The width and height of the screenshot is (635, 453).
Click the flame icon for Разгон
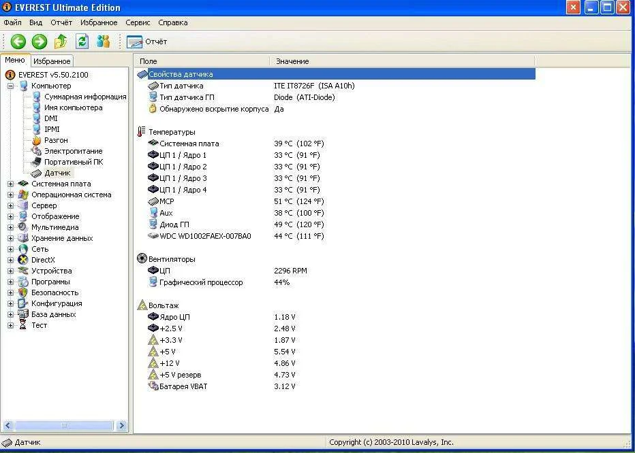tap(36, 140)
